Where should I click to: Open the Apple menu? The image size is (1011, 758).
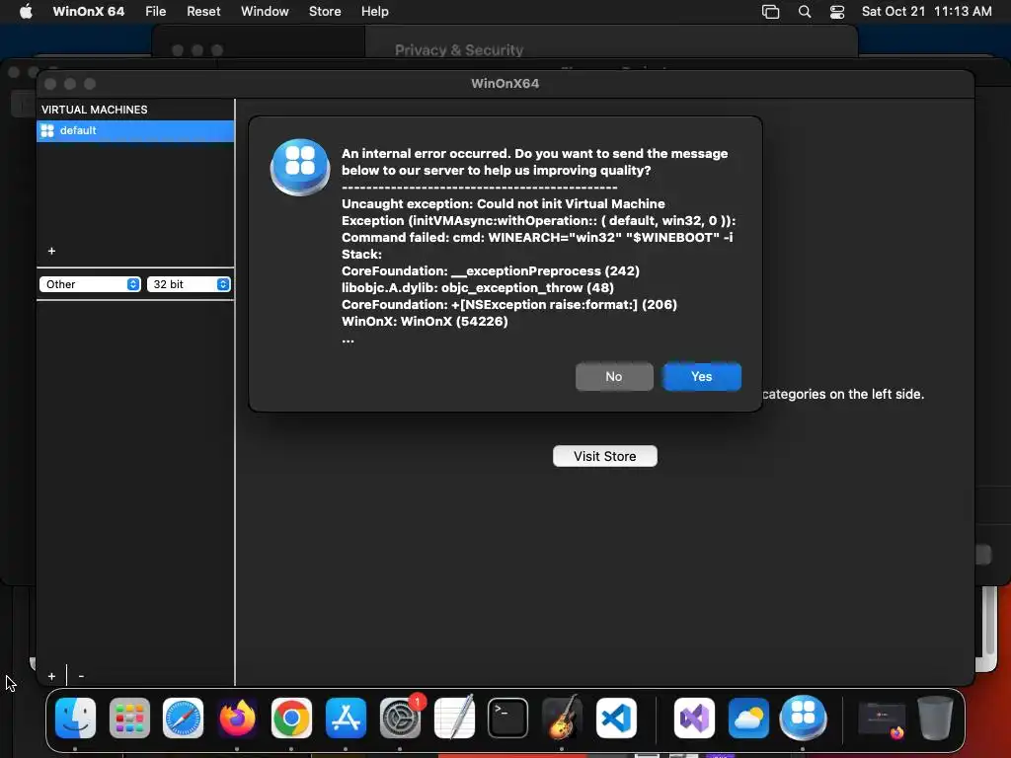(x=25, y=12)
